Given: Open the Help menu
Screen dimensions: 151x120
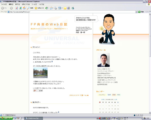Looking at the screenshot, I should coord(41,4).
